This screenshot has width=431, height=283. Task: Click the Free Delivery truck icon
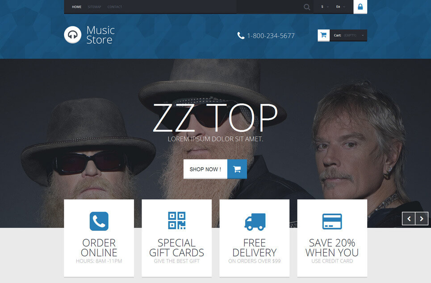(255, 221)
